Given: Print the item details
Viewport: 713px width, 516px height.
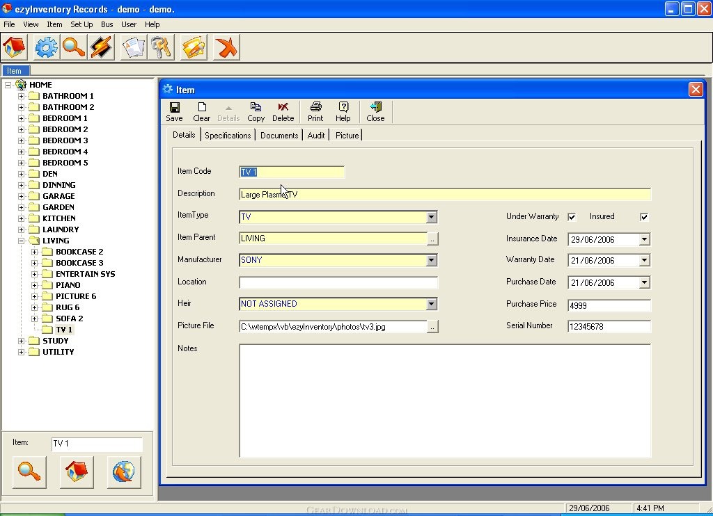Looking at the screenshot, I should click(x=315, y=111).
